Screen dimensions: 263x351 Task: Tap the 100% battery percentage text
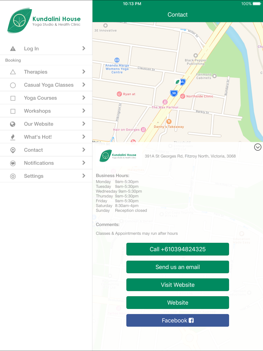pos(246,4)
